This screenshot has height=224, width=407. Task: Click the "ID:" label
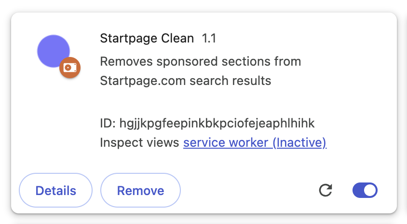pyautogui.click(x=108, y=123)
